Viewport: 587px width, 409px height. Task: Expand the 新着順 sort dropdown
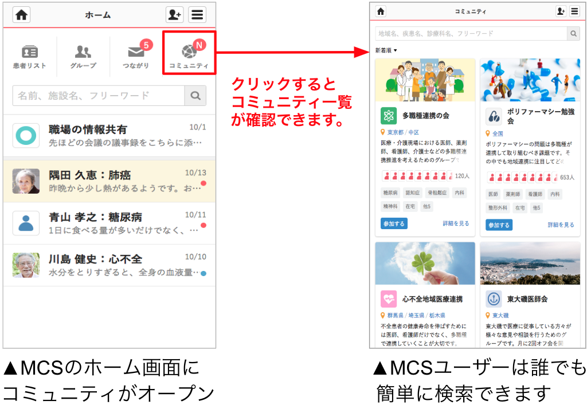point(386,50)
